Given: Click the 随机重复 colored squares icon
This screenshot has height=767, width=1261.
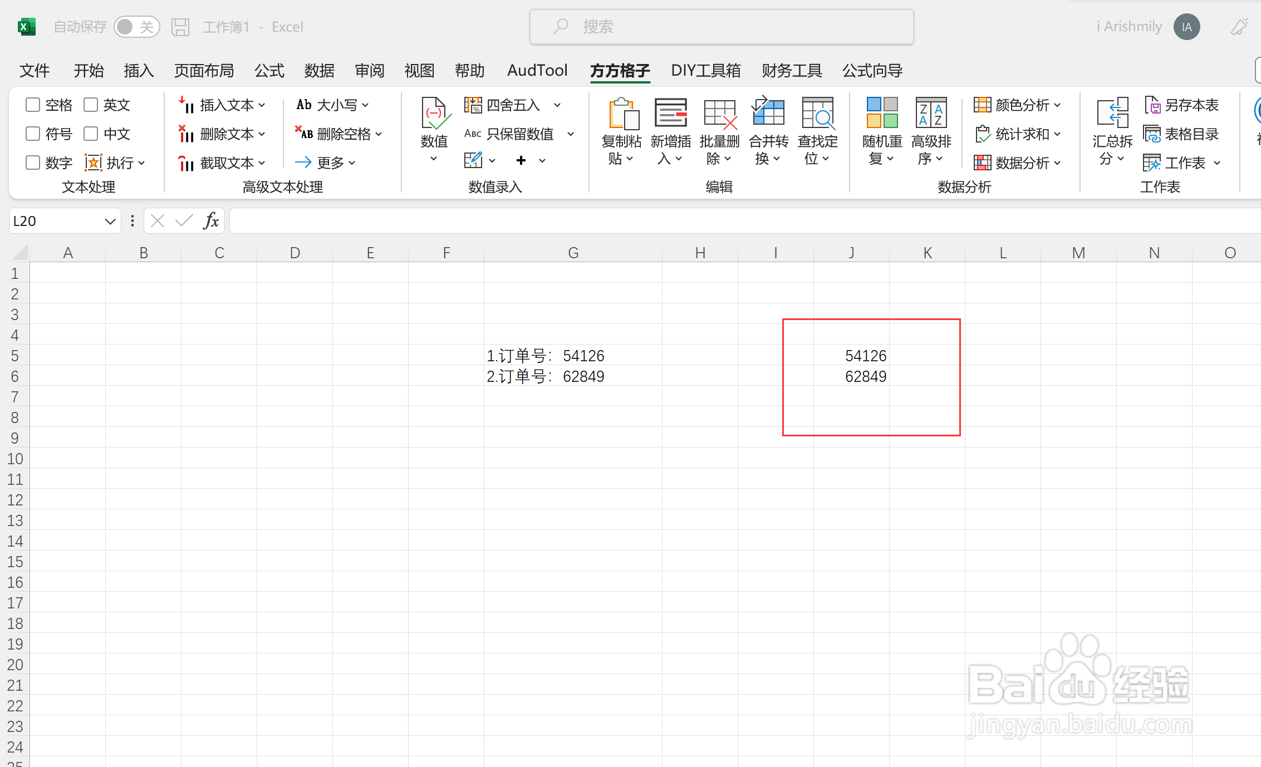Looking at the screenshot, I should [x=882, y=114].
